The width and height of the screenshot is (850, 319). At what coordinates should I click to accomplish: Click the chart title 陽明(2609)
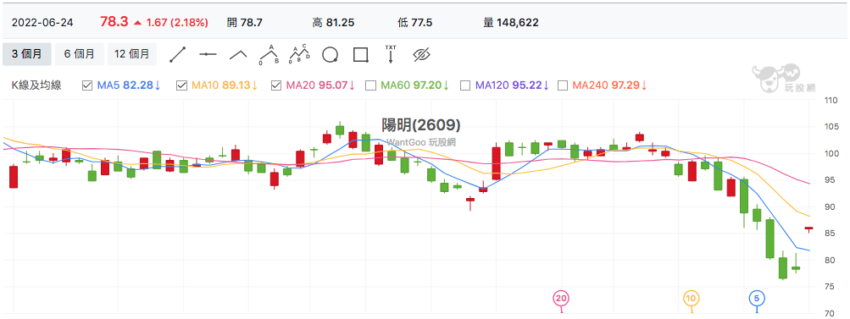pyautogui.click(x=421, y=125)
